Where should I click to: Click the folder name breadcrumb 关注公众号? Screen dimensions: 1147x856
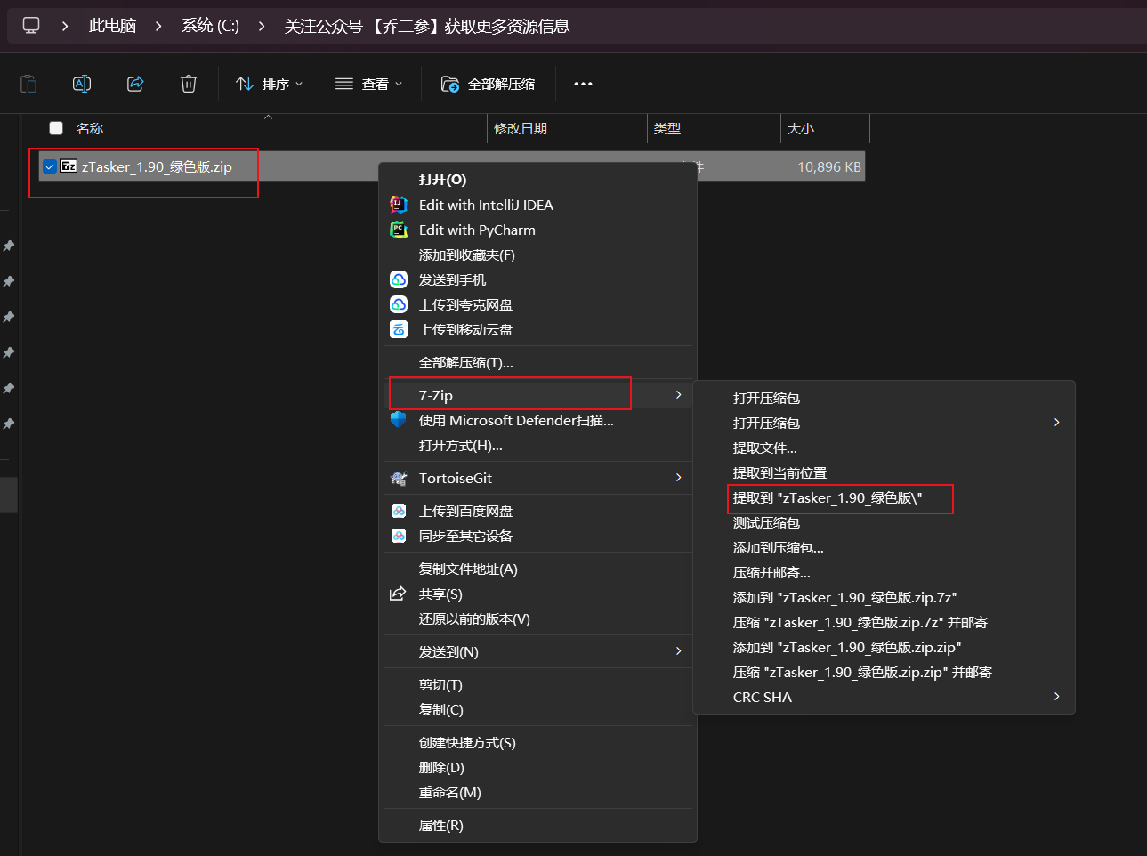click(427, 26)
